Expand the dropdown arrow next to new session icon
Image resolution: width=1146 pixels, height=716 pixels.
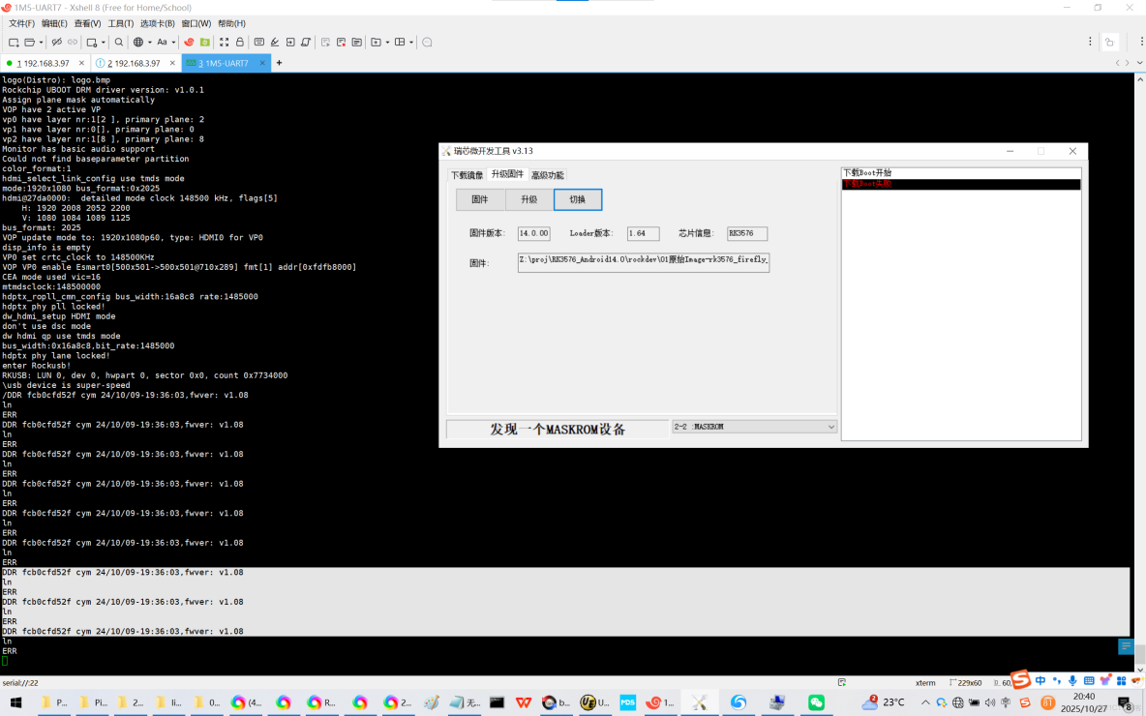pos(40,42)
